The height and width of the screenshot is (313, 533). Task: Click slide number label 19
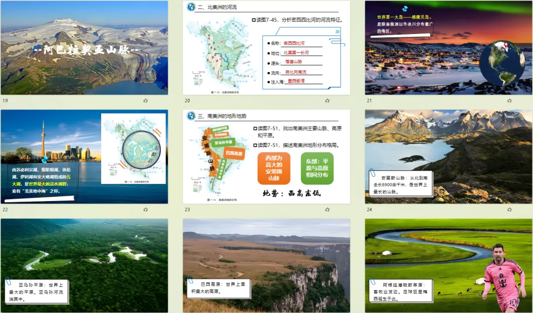pos(5,101)
